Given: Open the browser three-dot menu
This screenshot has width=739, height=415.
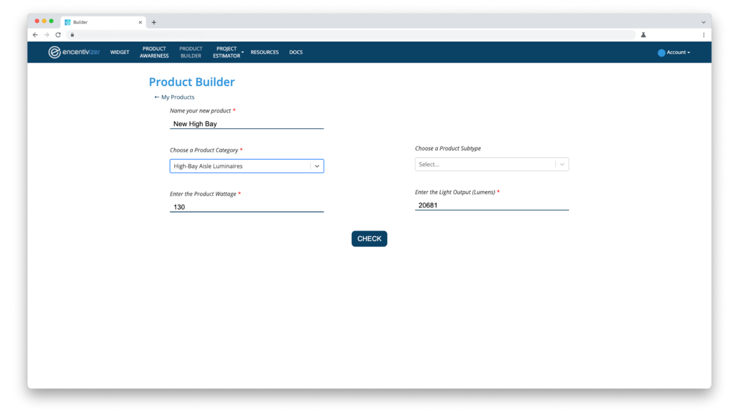Looking at the screenshot, I should pyautogui.click(x=703, y=35).
